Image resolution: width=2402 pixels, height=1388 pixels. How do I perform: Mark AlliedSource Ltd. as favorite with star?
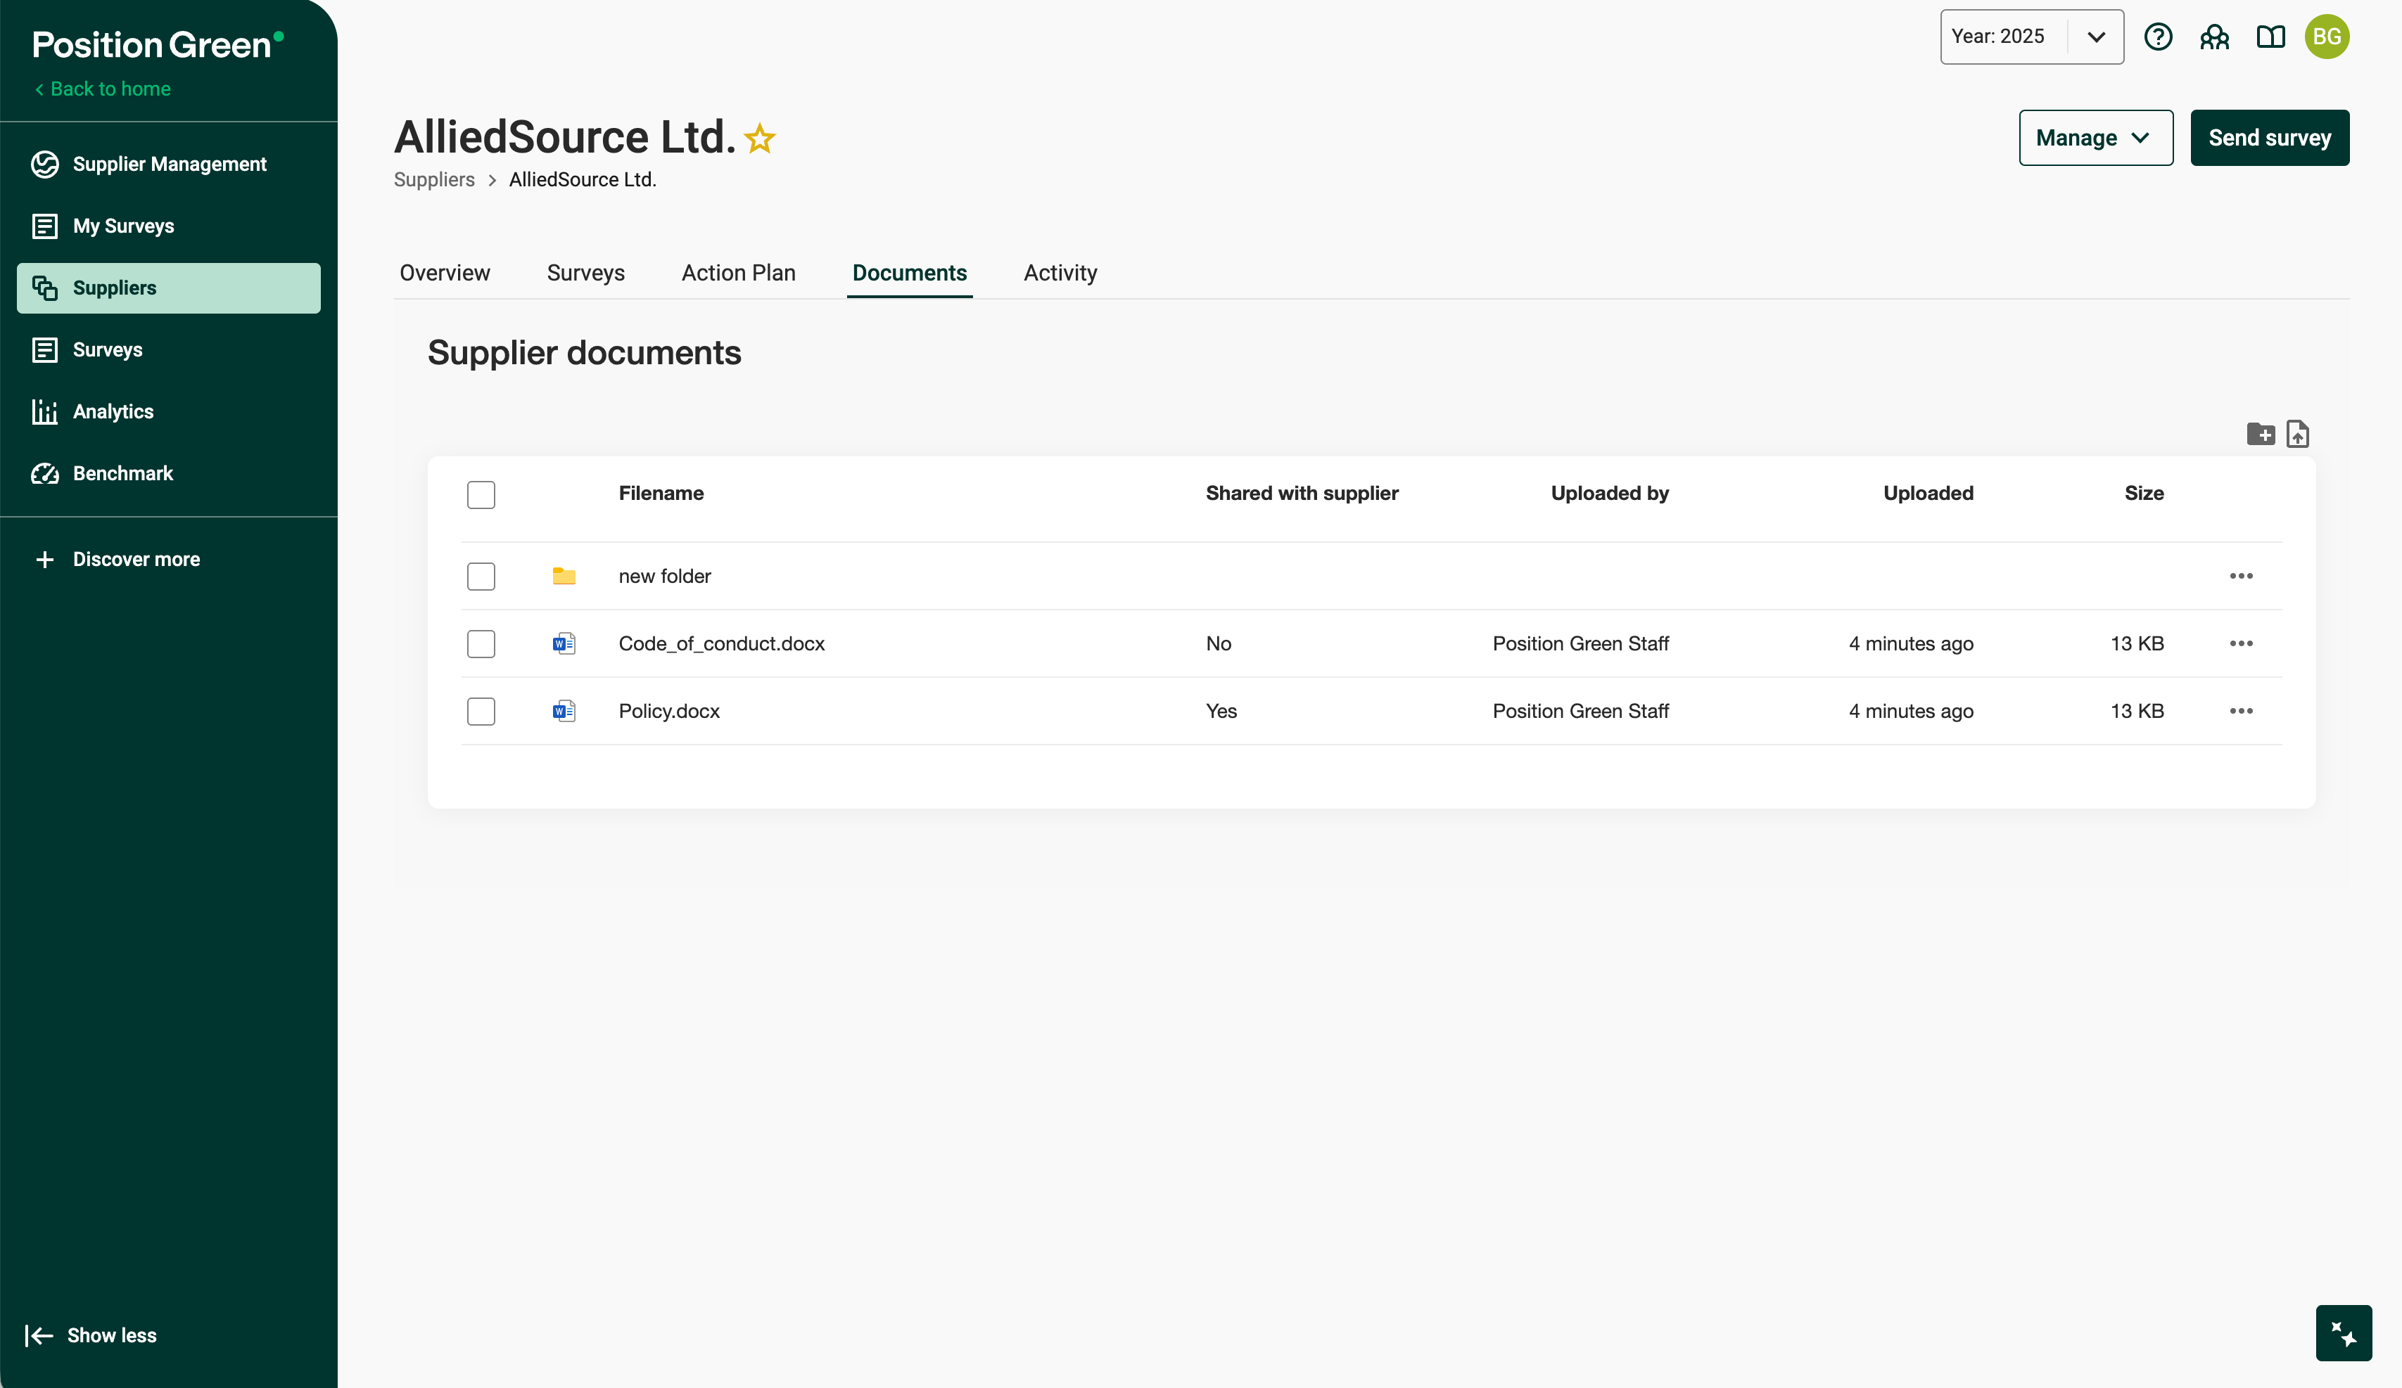coord(760,138)
